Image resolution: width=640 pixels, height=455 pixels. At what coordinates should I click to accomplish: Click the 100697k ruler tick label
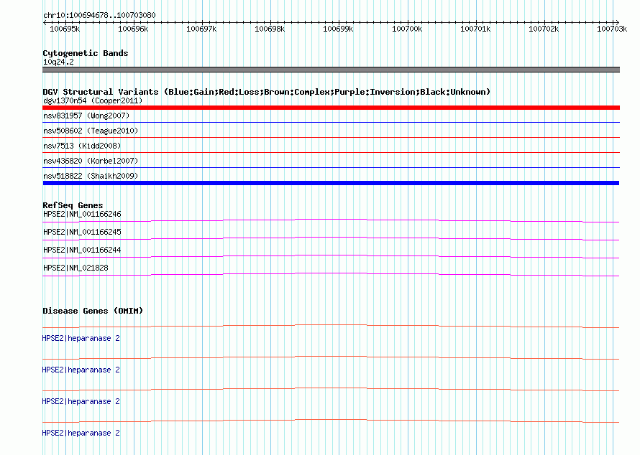click(x=201, y=29)
